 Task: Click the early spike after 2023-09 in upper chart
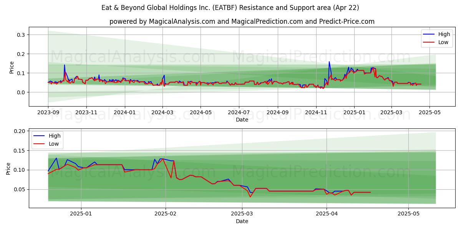(64, 65)
